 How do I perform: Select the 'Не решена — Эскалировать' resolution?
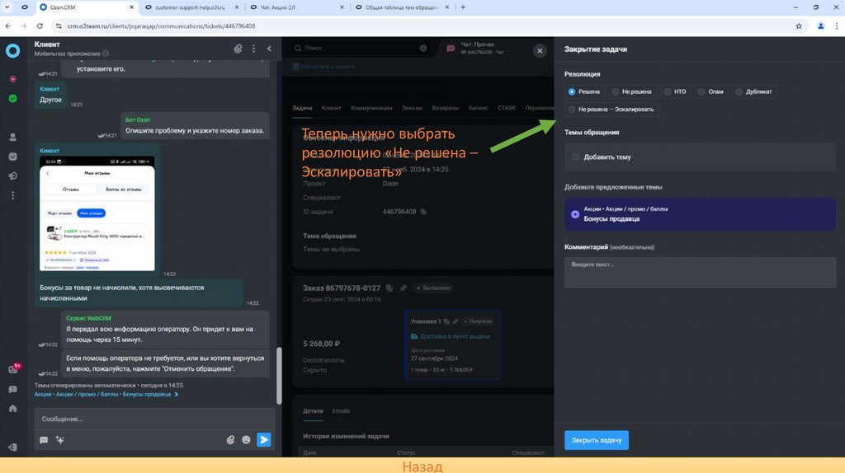pyautogui.click(x=573, y=110)
